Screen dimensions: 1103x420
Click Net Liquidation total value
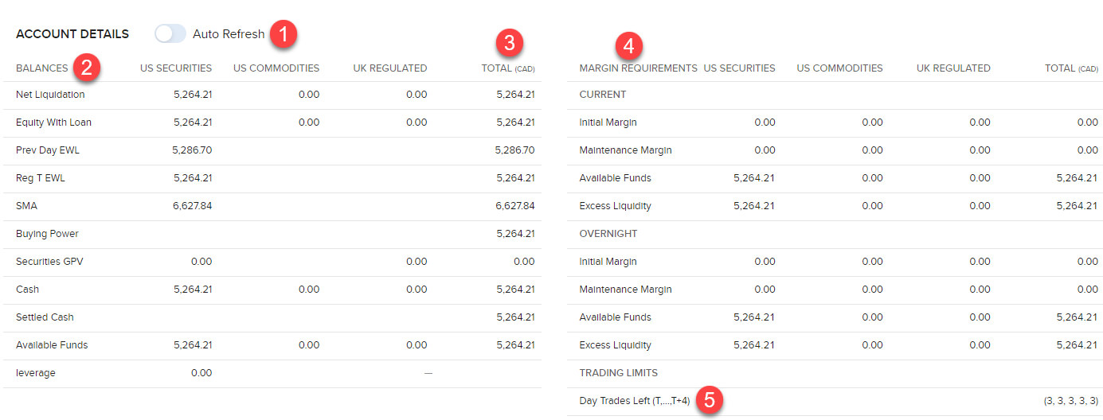pos(515,95)
